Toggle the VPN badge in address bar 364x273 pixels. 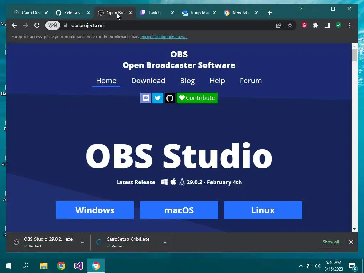tap(53, 25)
